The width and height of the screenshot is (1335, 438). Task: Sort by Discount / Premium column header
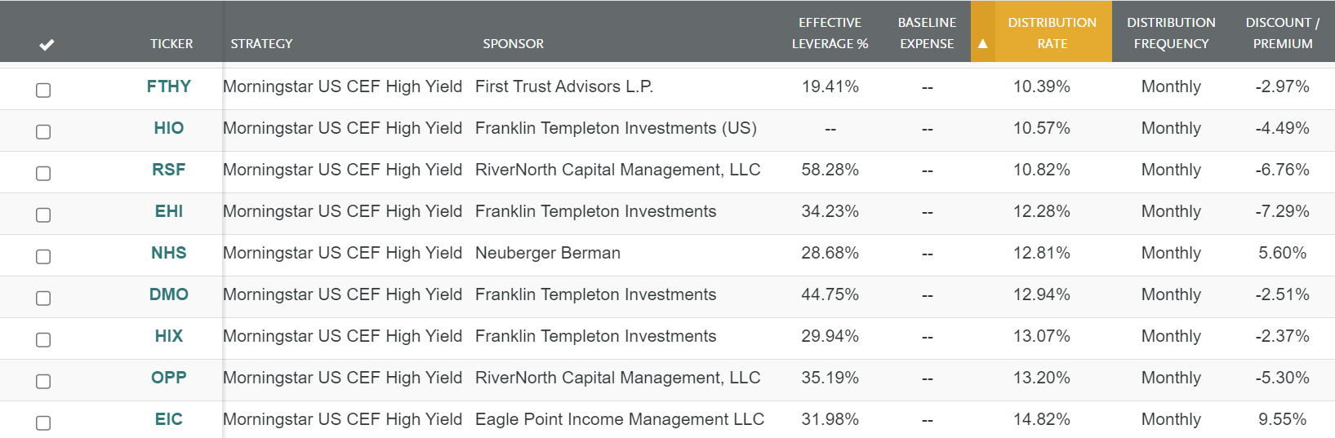(x=1282, y=33)
